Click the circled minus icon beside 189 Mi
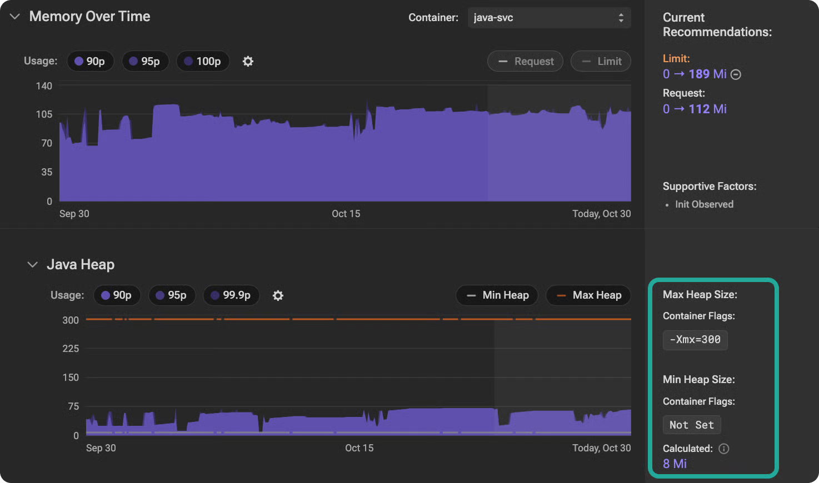The height and width of the screenshot is (483, 819). [x=736, y=74]
